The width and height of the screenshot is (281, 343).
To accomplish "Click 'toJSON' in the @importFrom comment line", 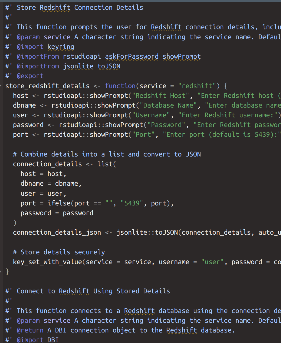I will pyautogui.click(x=109, y=66).
